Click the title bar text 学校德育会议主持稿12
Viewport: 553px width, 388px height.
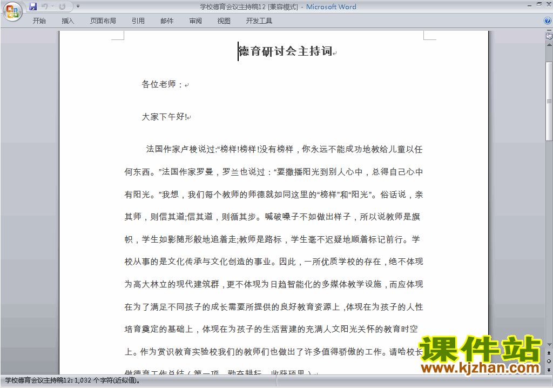click(x=233, y=6)
